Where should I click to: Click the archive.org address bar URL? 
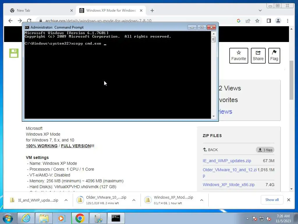point(98,21)
